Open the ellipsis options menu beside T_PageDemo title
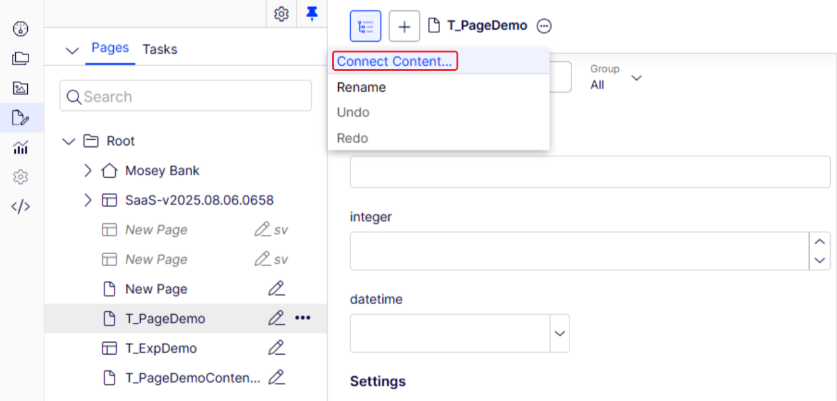 [543, 25]
